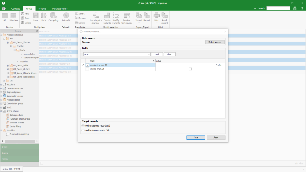Click the Find button
This screenshot has height=172, width=306.
[x=157, y=54]
